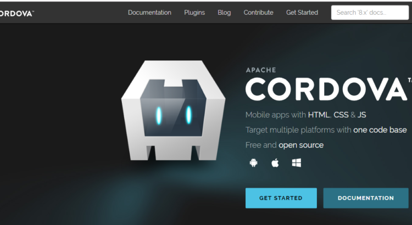Click the Apple platform icon
The height and width of the screenshot is (225, 412).
tap(275, 163)
